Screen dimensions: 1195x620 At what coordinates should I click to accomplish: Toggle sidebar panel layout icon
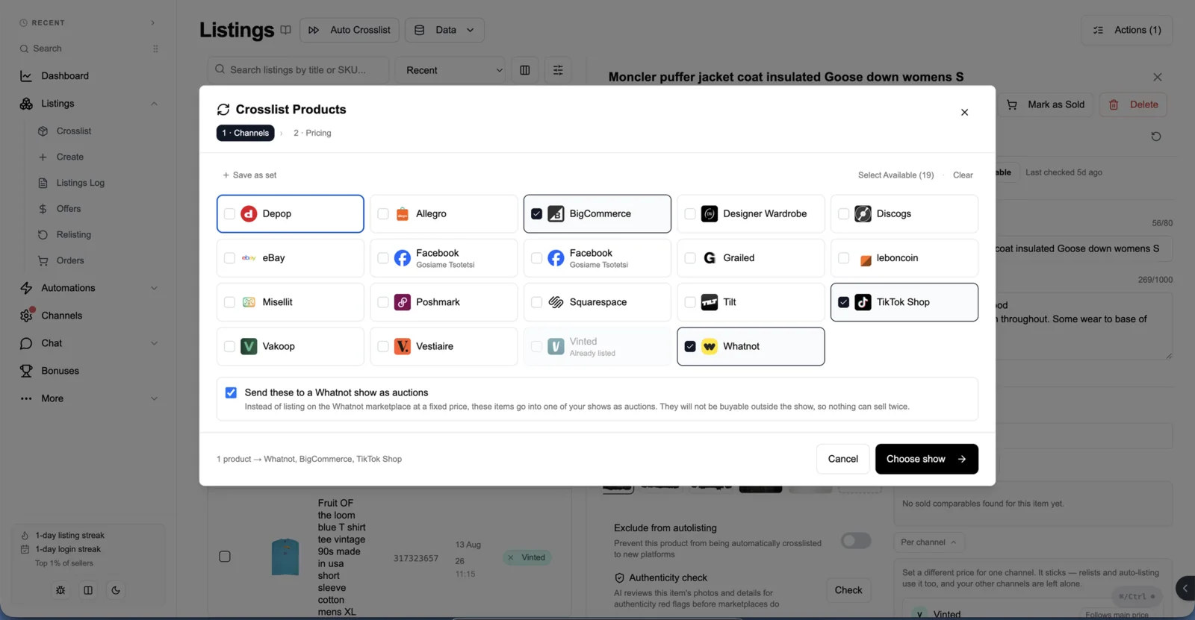pos(88,590)
